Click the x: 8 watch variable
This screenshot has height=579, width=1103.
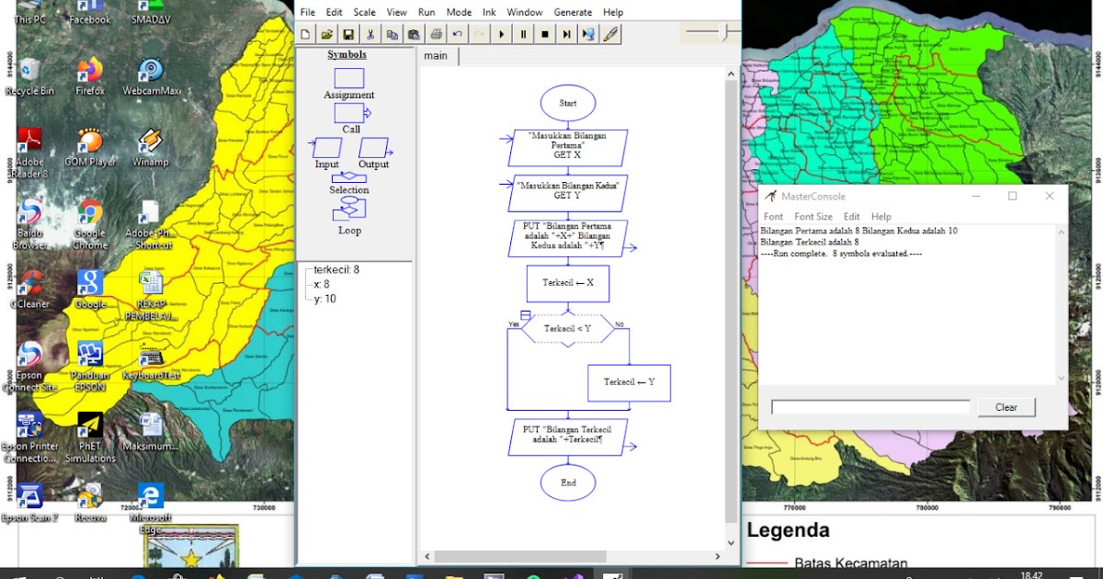point(321,284)
